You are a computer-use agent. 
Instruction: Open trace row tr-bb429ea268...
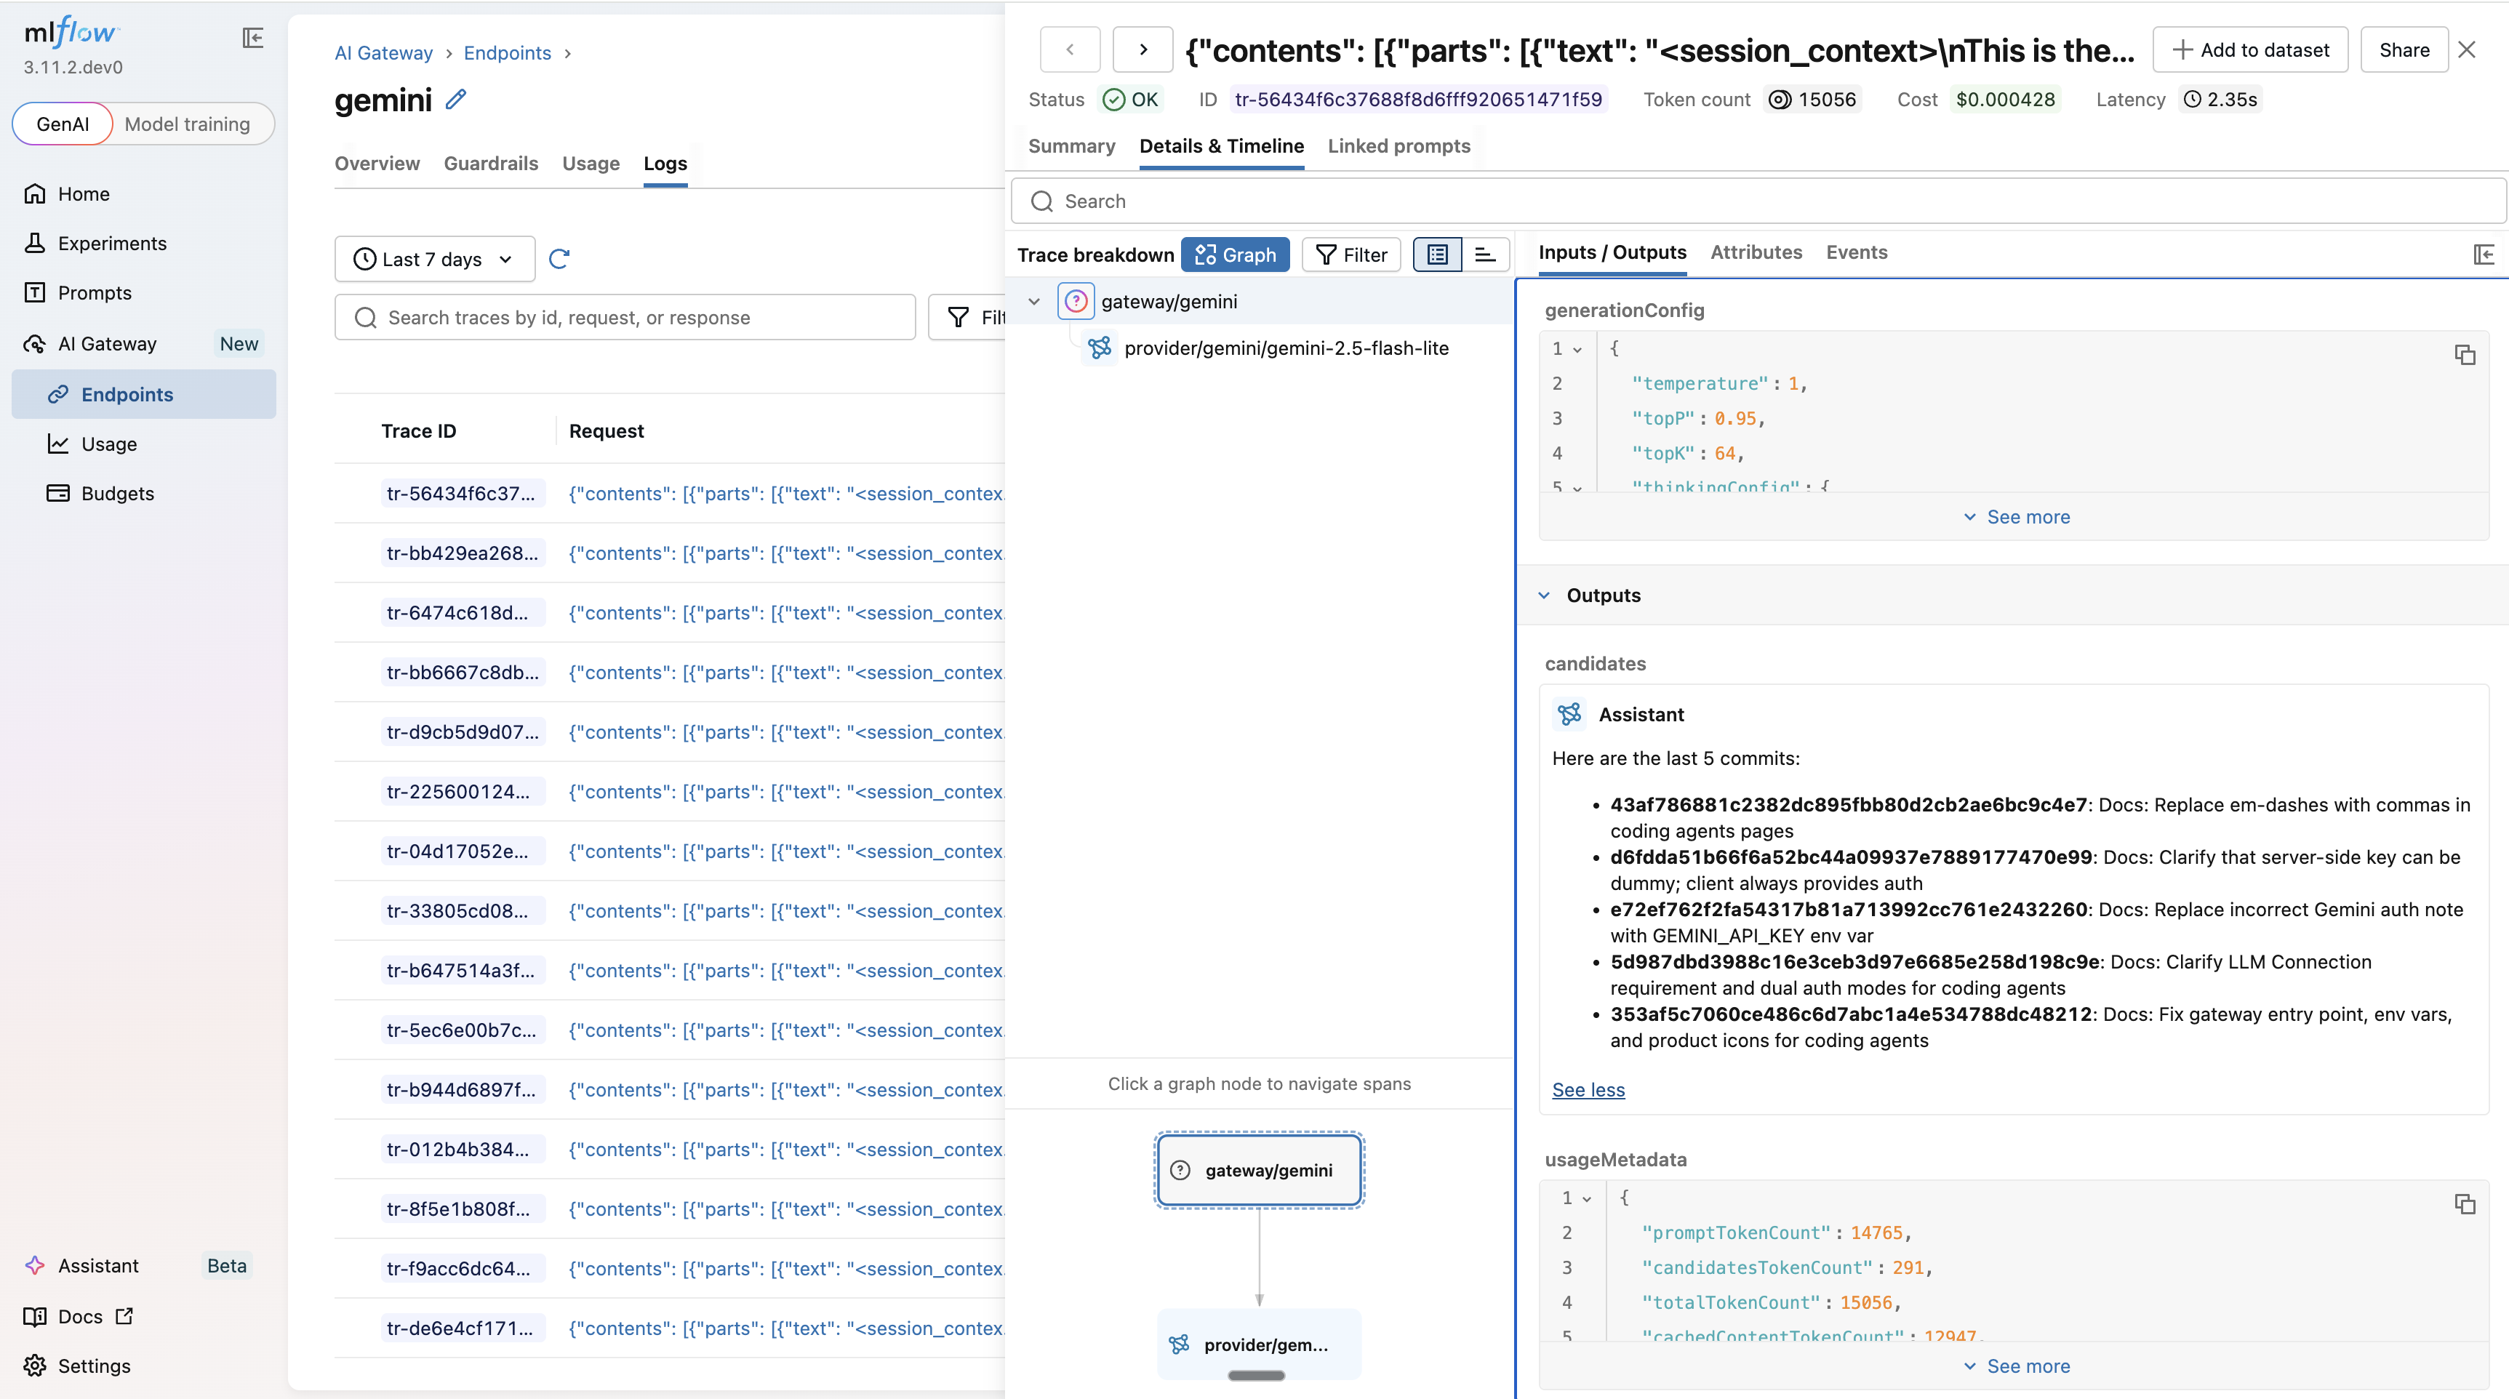click(462, 553)
